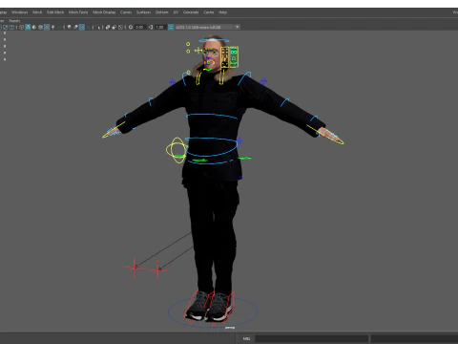Select the green facial control panel

tap(234, 56)
